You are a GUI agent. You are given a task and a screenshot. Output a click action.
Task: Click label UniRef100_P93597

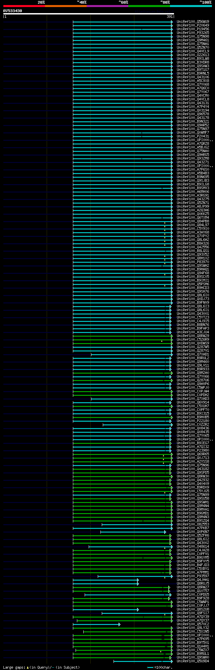[x=193, y=576]
